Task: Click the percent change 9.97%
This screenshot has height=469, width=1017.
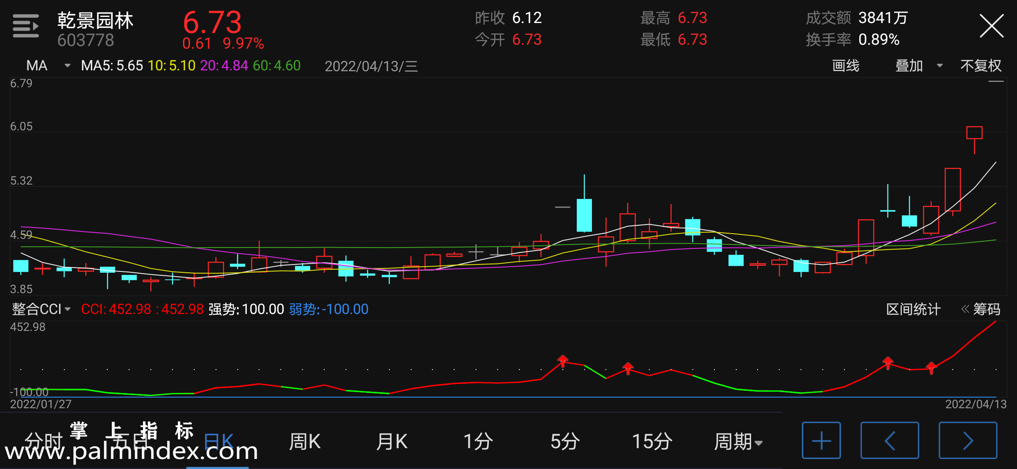Action: (x=243, y=43)
